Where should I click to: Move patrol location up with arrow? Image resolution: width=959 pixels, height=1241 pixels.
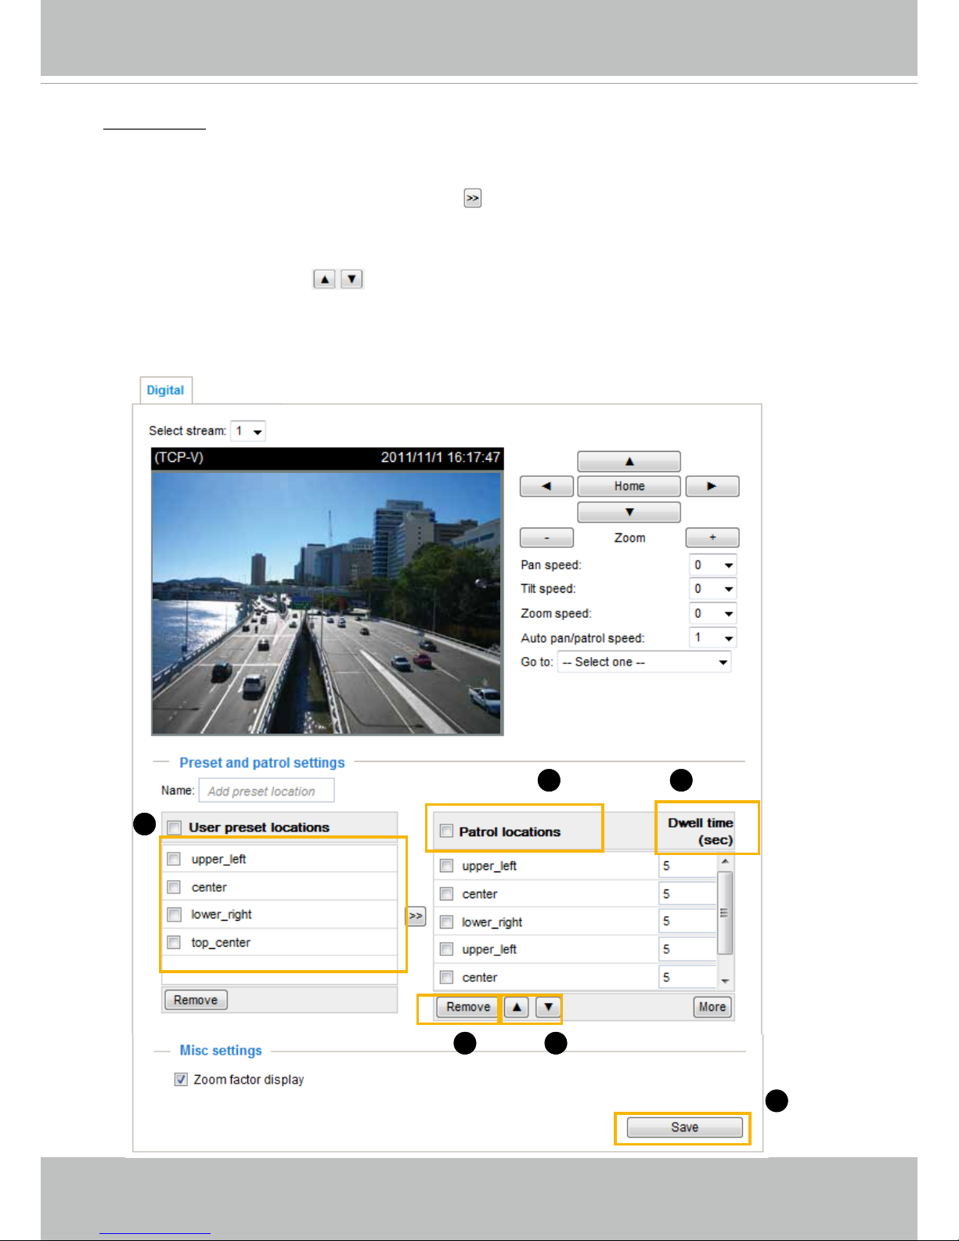[x=517, y=1007]
